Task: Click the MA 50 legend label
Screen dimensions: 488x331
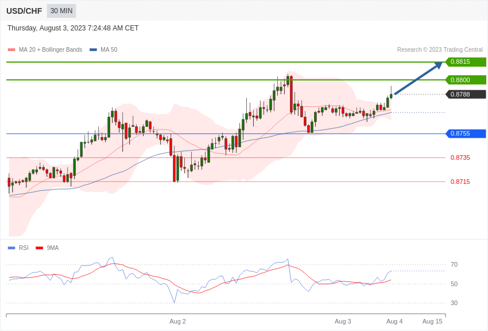Action: (109, 50)
